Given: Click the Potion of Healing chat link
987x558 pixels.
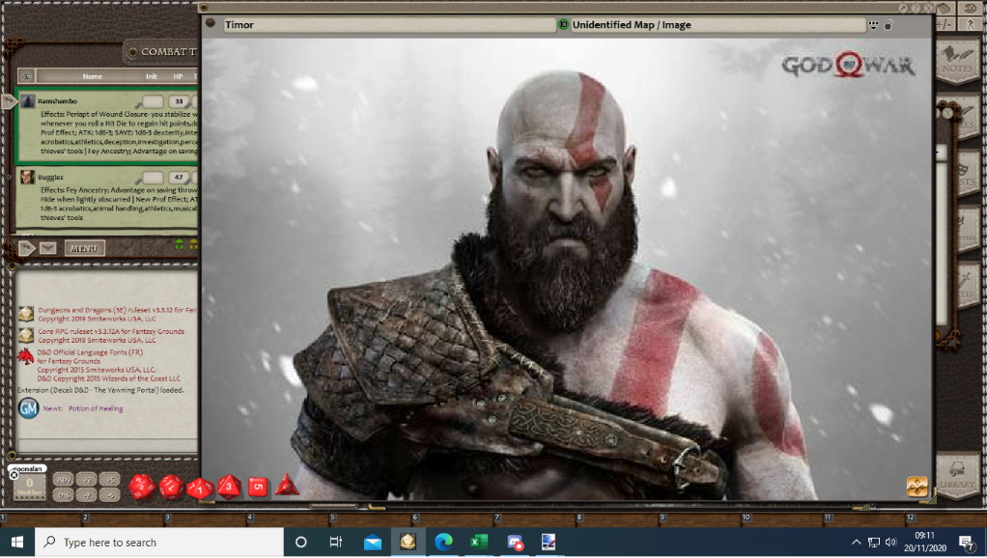Looking at the screenshot, I should [x=96, y=409].
